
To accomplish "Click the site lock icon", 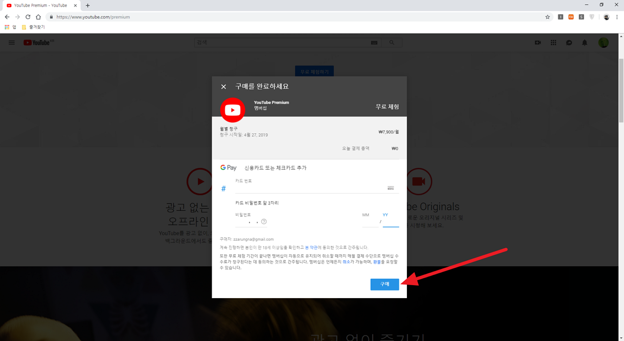I will point(51,17).
